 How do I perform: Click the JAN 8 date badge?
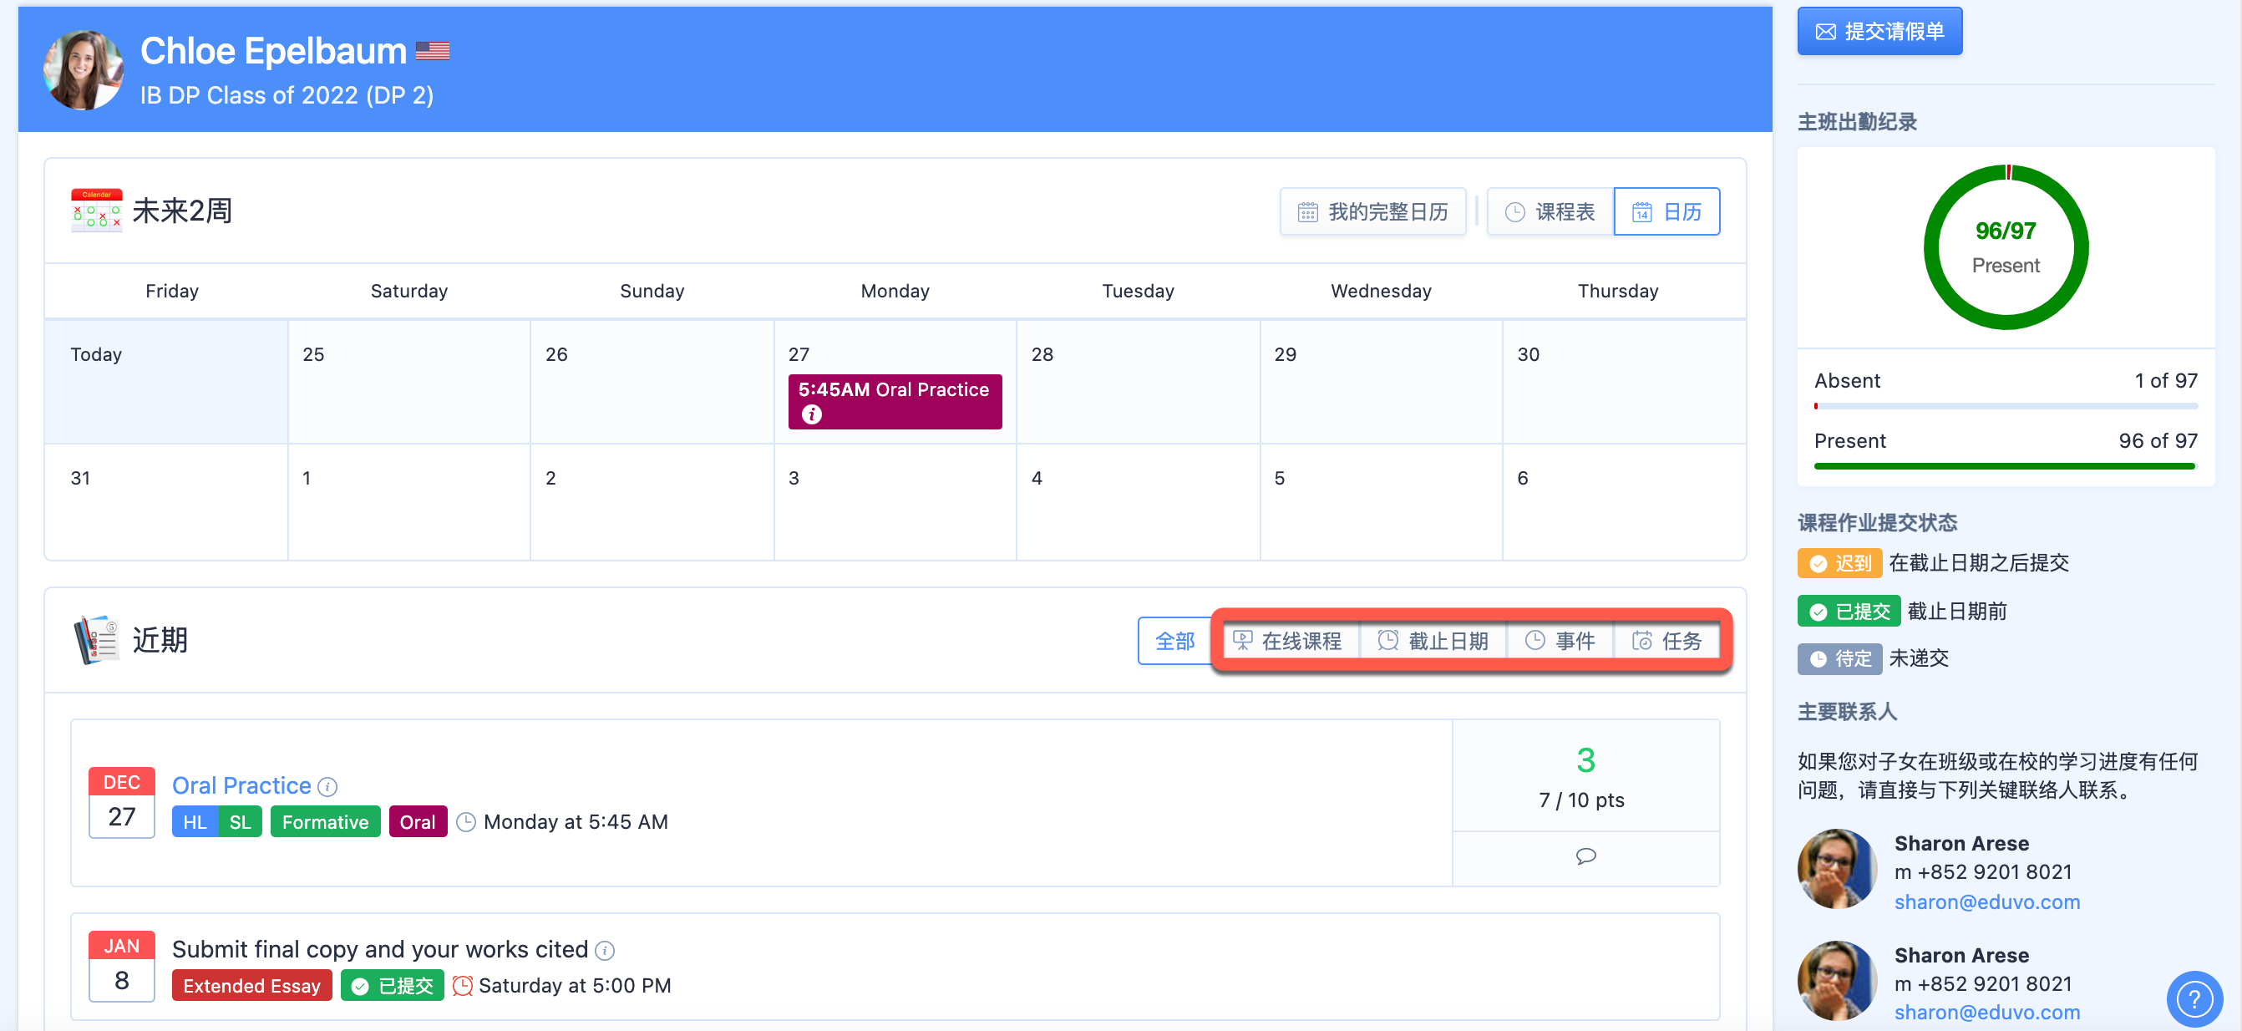(122, 967)
